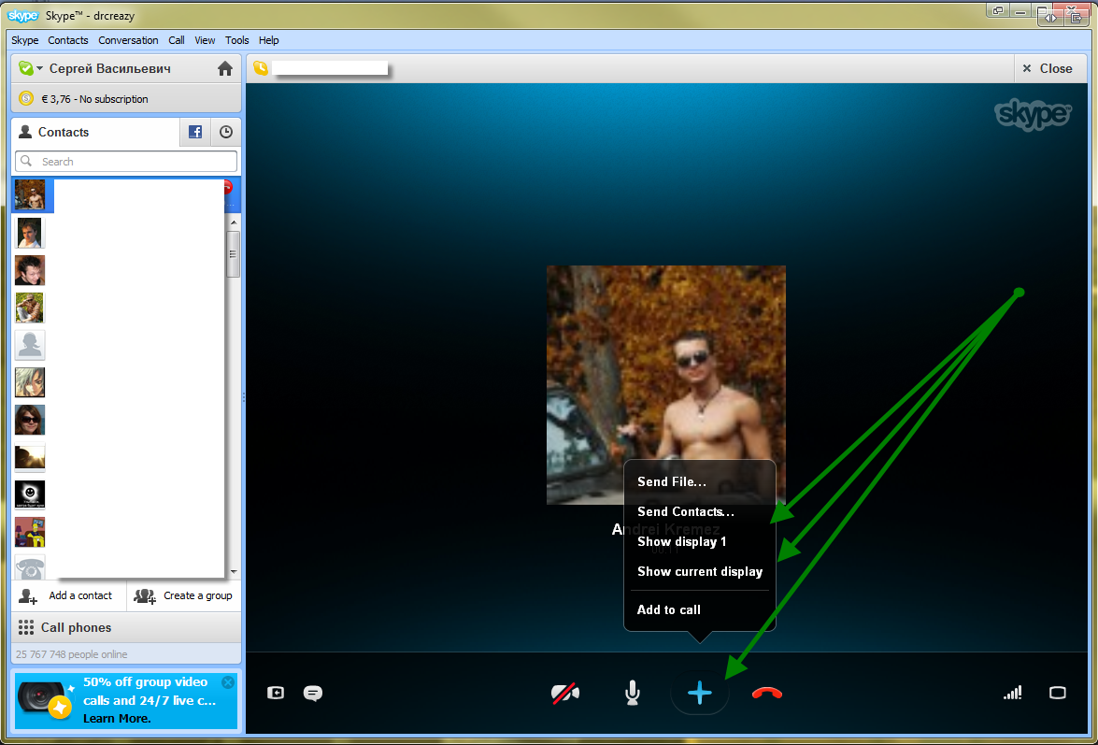Click Learn More ad link
1098x745 pixels.
[x=116, y=719]
